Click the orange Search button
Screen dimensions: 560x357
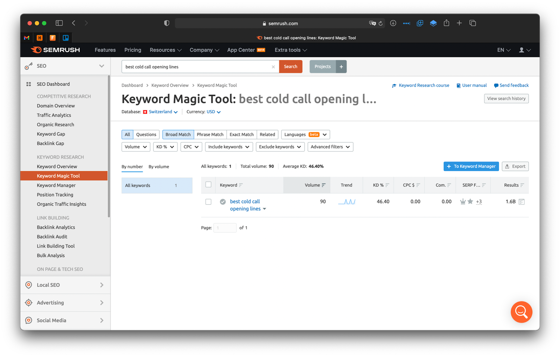point(290,66)
